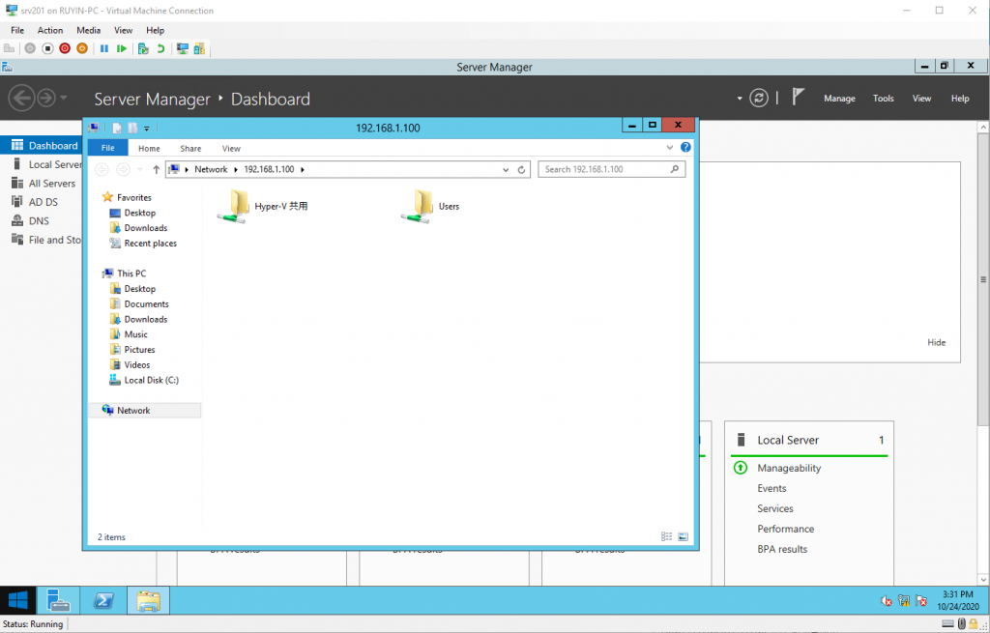This screenshot has height=633, width=990.
Task: Open Server Manager's Help menu
Action: (960, 99)
